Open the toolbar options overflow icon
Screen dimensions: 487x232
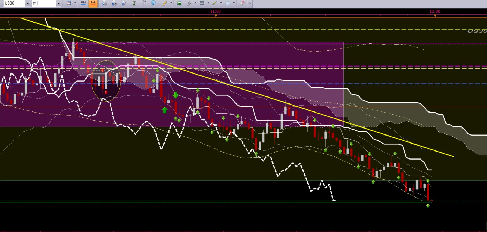tap(249, 3)
